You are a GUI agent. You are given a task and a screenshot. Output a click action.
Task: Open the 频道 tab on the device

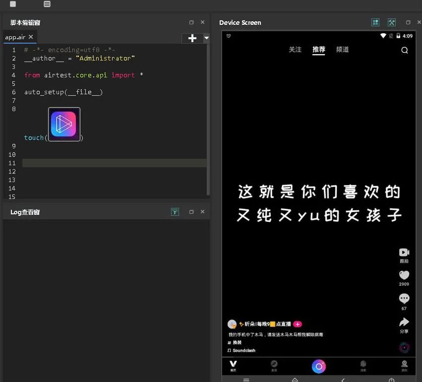[x=342, y=50]
